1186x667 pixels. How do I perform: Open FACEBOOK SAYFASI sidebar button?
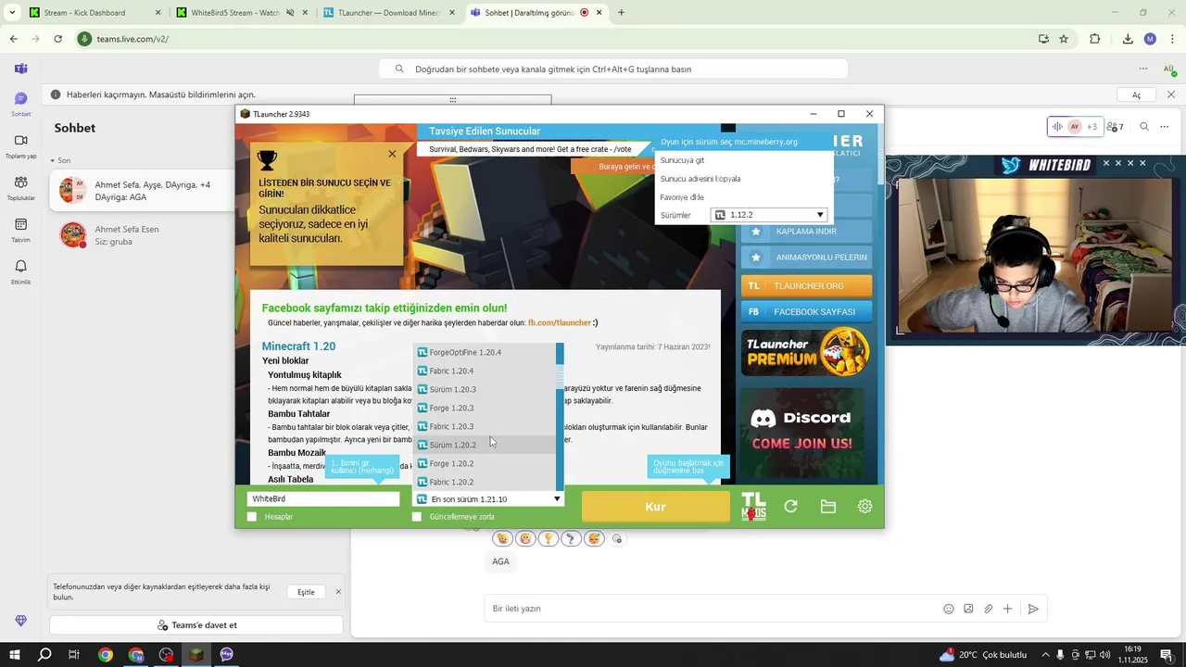click(x=806, y=312)
